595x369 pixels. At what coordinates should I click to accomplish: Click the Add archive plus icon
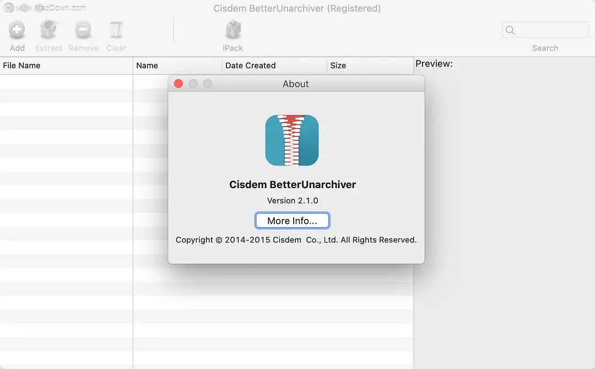pyautogui.click(x=17, y=30)
